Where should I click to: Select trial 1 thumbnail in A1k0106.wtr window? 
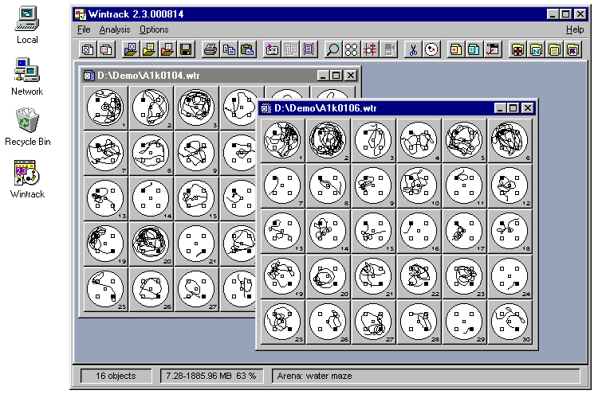point(282,141)
